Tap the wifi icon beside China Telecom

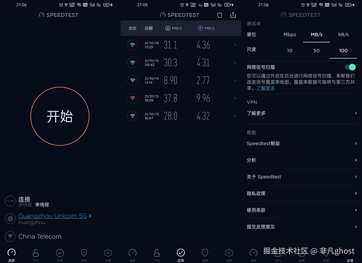(10, 236)
